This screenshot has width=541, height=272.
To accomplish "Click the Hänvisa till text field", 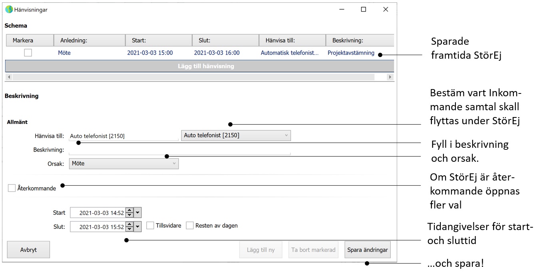I will (x=124, y=136).
